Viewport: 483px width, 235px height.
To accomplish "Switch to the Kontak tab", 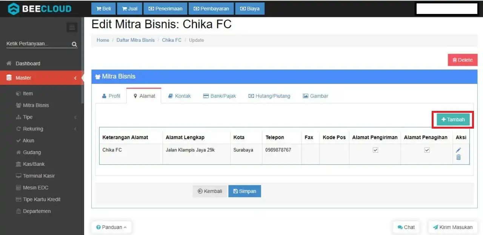I will point(179,96).
